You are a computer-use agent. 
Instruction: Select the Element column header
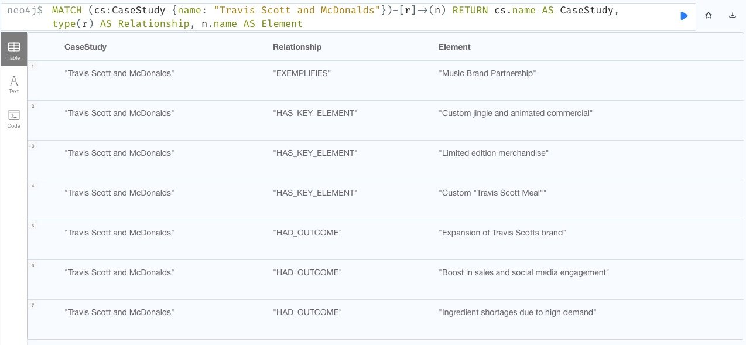click(x=454, y=47)
